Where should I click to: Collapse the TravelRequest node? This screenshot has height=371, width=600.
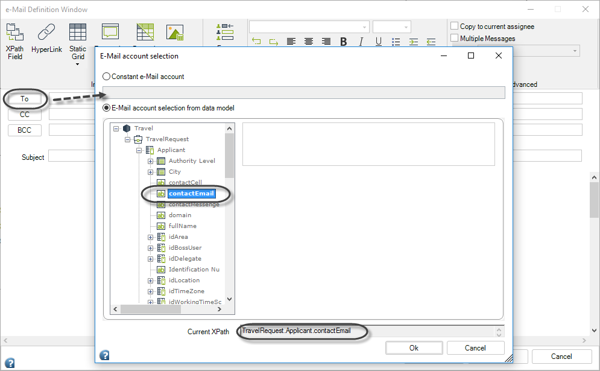pos(127,139)
